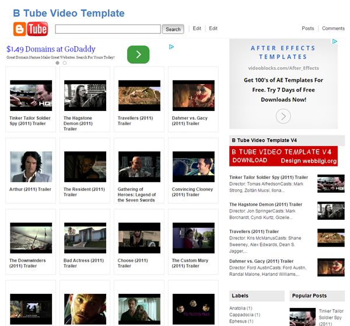Click the search input field
This screenshot has height=326, width=350.
point(108,29)
